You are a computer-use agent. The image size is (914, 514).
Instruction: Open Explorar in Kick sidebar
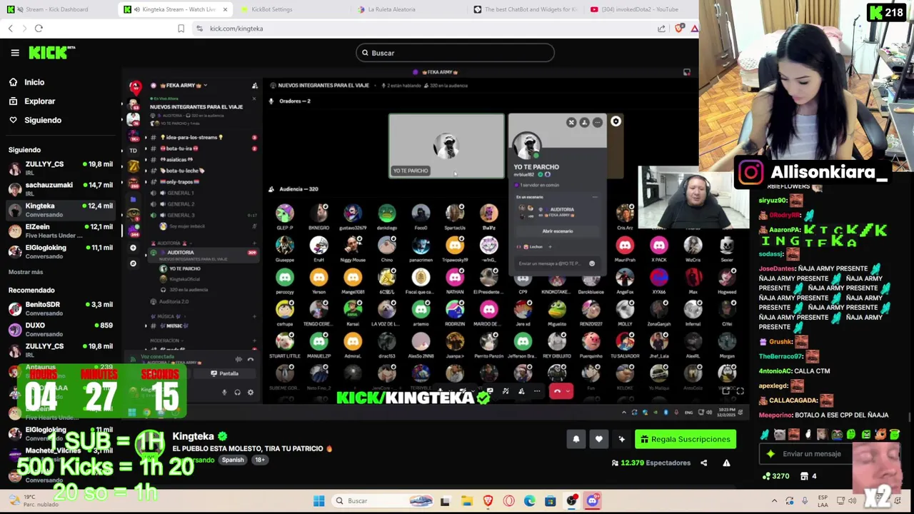tap(39, 101)
